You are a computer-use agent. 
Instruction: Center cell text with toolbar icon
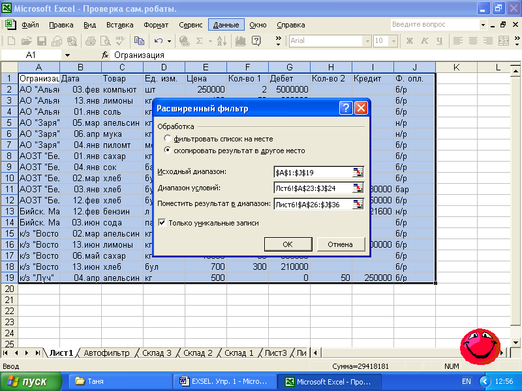point(472,40)
